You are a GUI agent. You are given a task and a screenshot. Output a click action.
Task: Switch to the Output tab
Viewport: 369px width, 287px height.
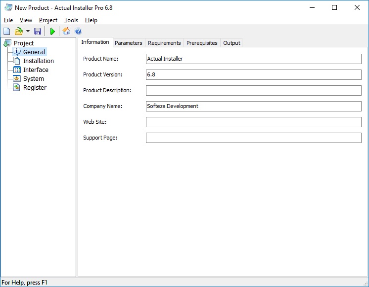pos(231,43)
